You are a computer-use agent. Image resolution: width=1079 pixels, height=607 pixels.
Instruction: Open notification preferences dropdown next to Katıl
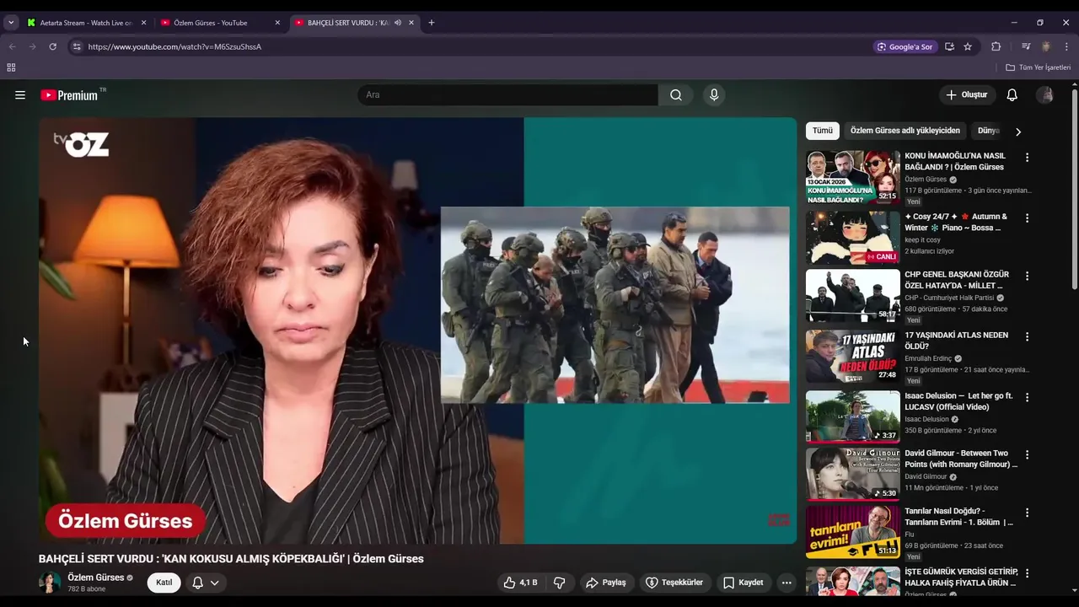coord(206,583)
